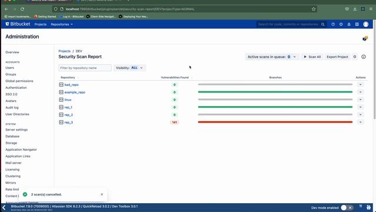
Task: Click the green branch bar for example_repo
Action: pyautogui.click(x=275, y=92)
